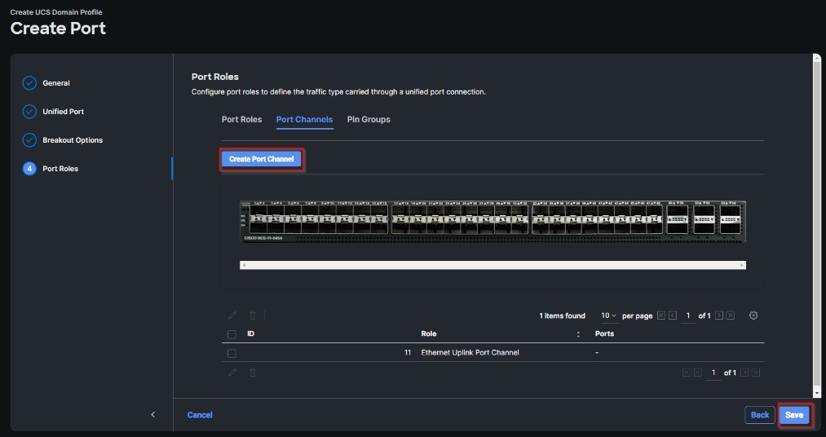This screenshot has width=826, height=437.
Task: Click the trash icon below the table
Action: coord(253,373)
